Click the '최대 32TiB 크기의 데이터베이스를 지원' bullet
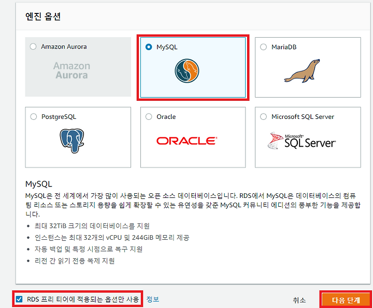 click(x=92, y=226)
